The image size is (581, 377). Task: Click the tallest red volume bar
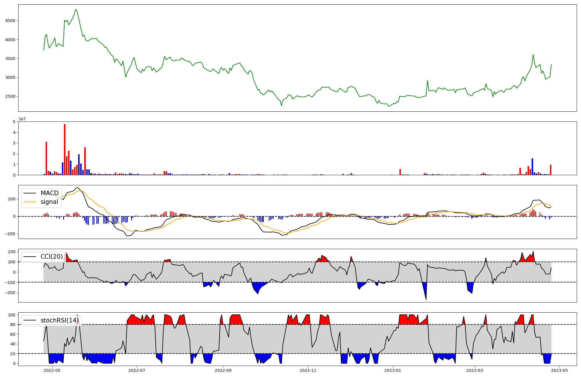[x=64, y=149]
